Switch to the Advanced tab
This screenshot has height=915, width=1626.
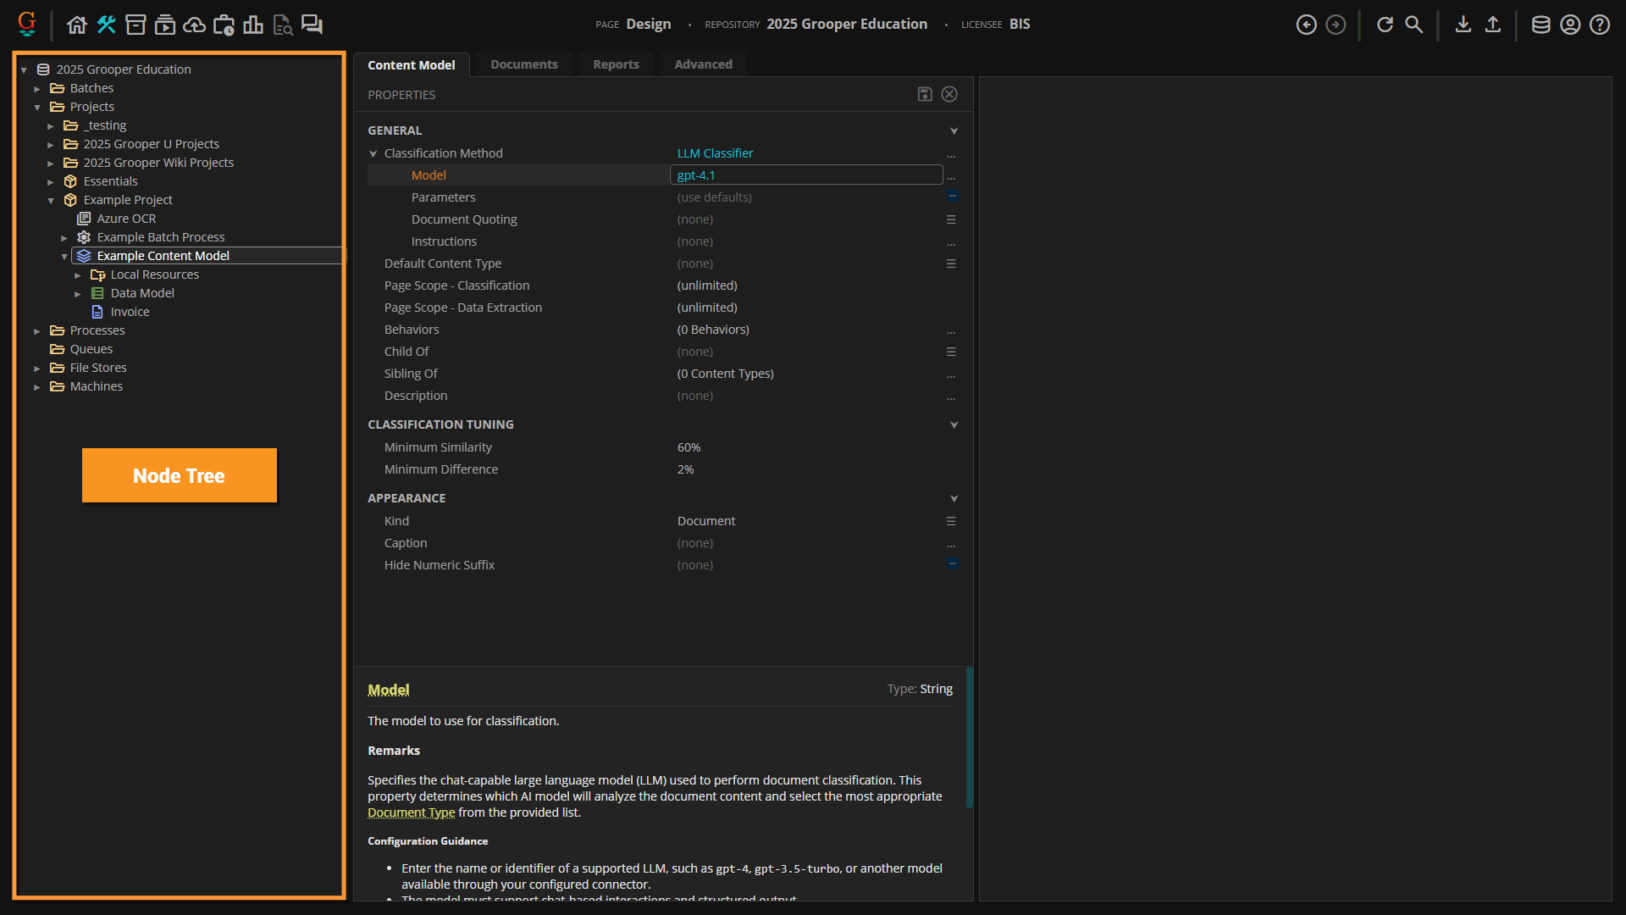point(703,64)
